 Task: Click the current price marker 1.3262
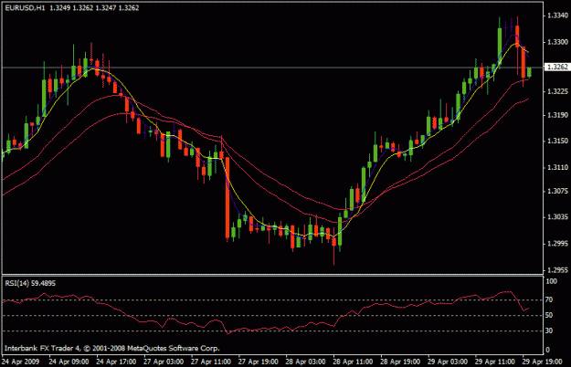[557, 67]
